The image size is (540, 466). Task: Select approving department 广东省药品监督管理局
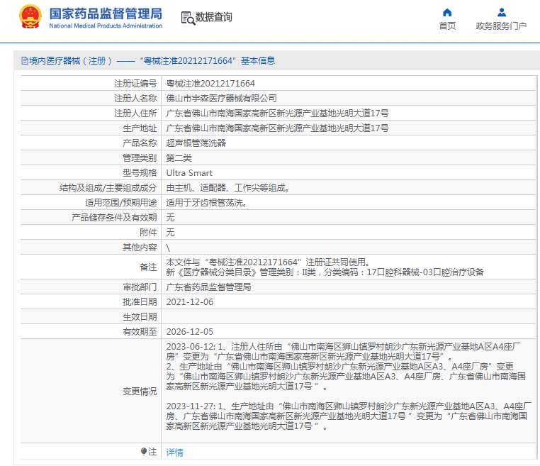tap(208, 287)
